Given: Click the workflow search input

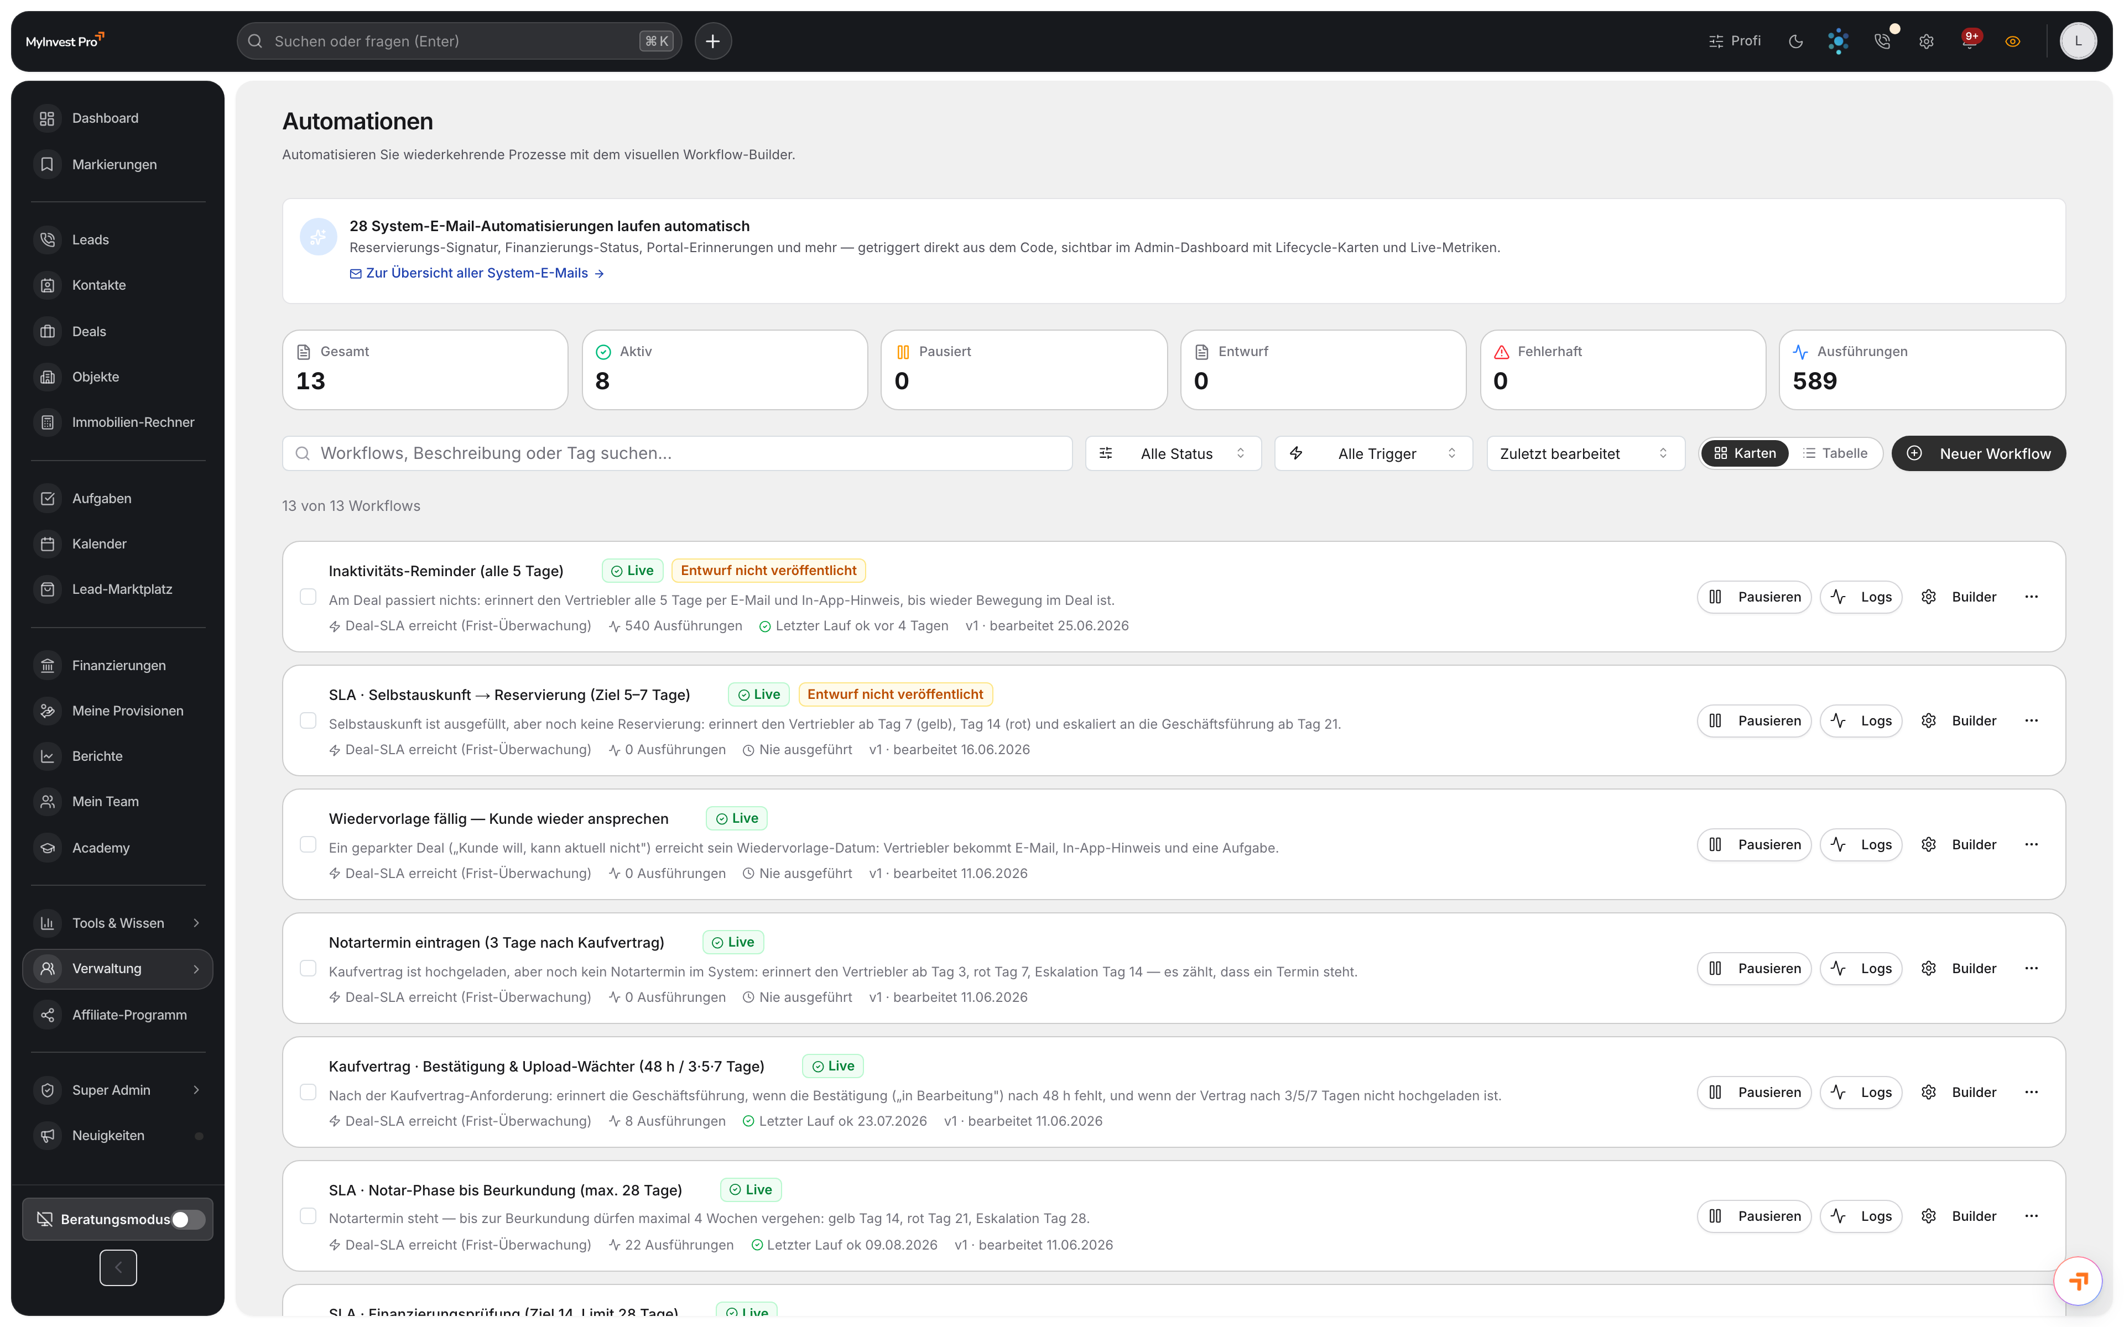Looking at the screenshot, I should coord(676,454).
